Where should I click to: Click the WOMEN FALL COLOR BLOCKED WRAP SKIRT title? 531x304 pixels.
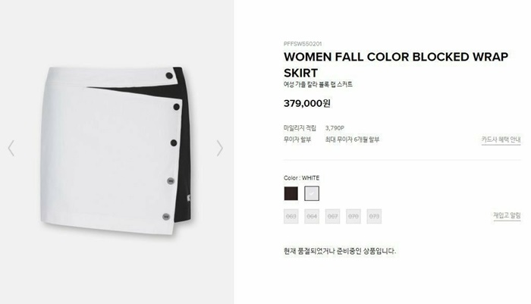[x=396, y=64]
